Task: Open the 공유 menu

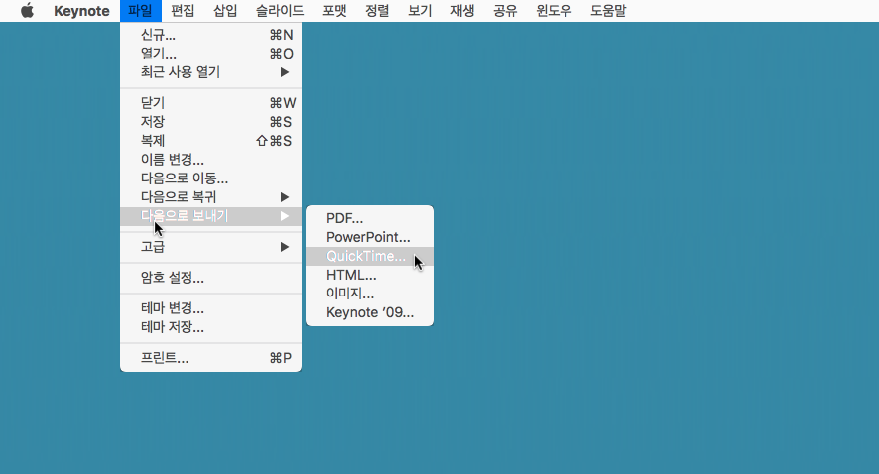Action: 505,11
